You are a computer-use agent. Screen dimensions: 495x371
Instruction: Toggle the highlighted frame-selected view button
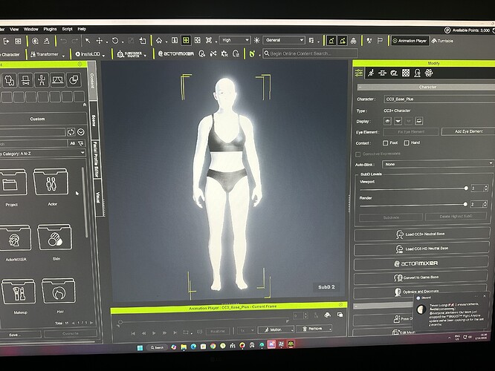point(186,40)
